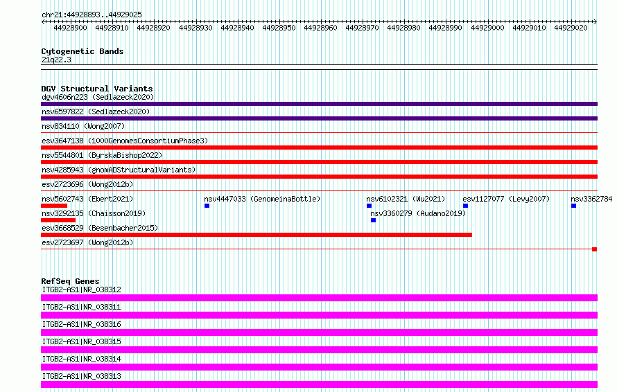Click the 21q22.3 cytogenetic band label
Image resolution: width=617 pixels, height=392 pixels.
coord(56,60)
